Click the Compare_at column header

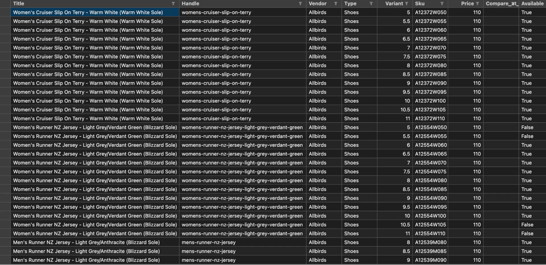501,4
